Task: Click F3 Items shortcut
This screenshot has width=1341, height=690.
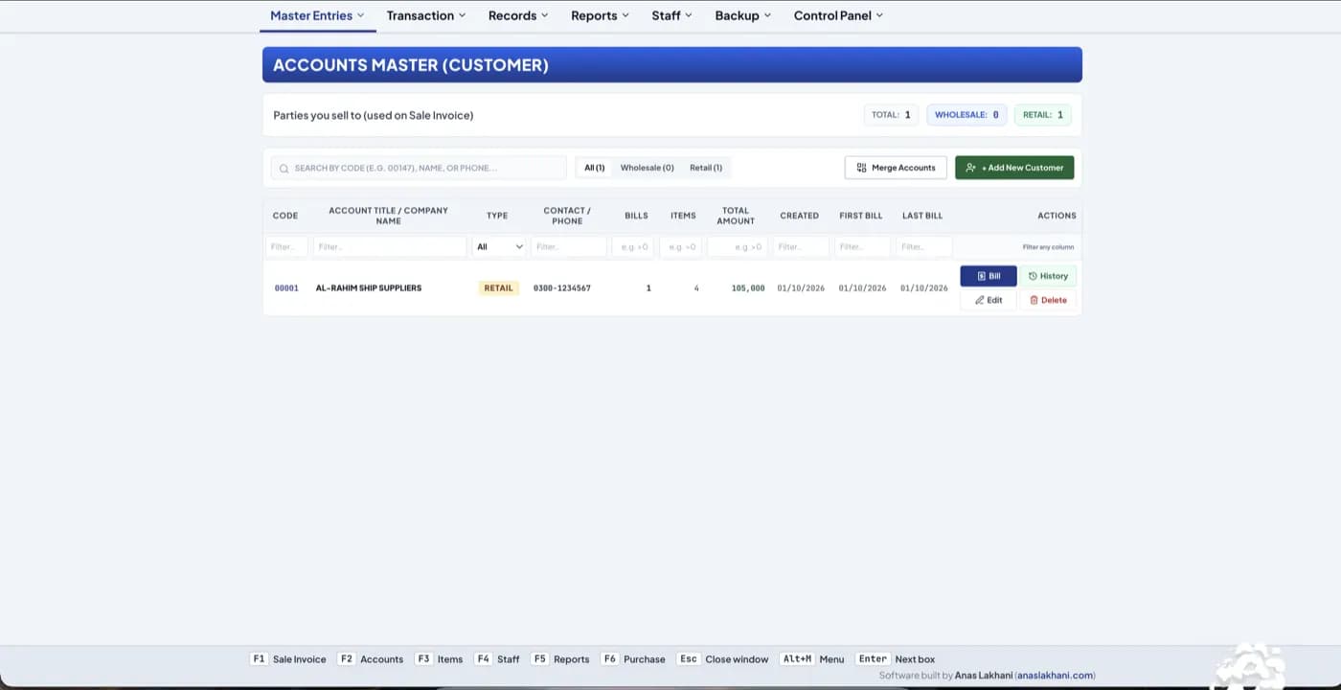Action: (x=439, y=659)
